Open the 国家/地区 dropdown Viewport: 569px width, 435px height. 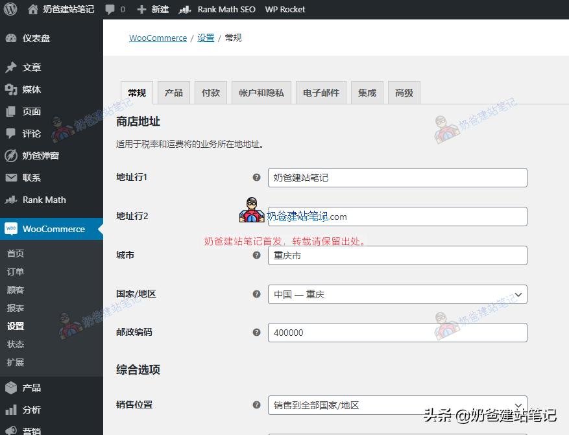click(398, 294)
